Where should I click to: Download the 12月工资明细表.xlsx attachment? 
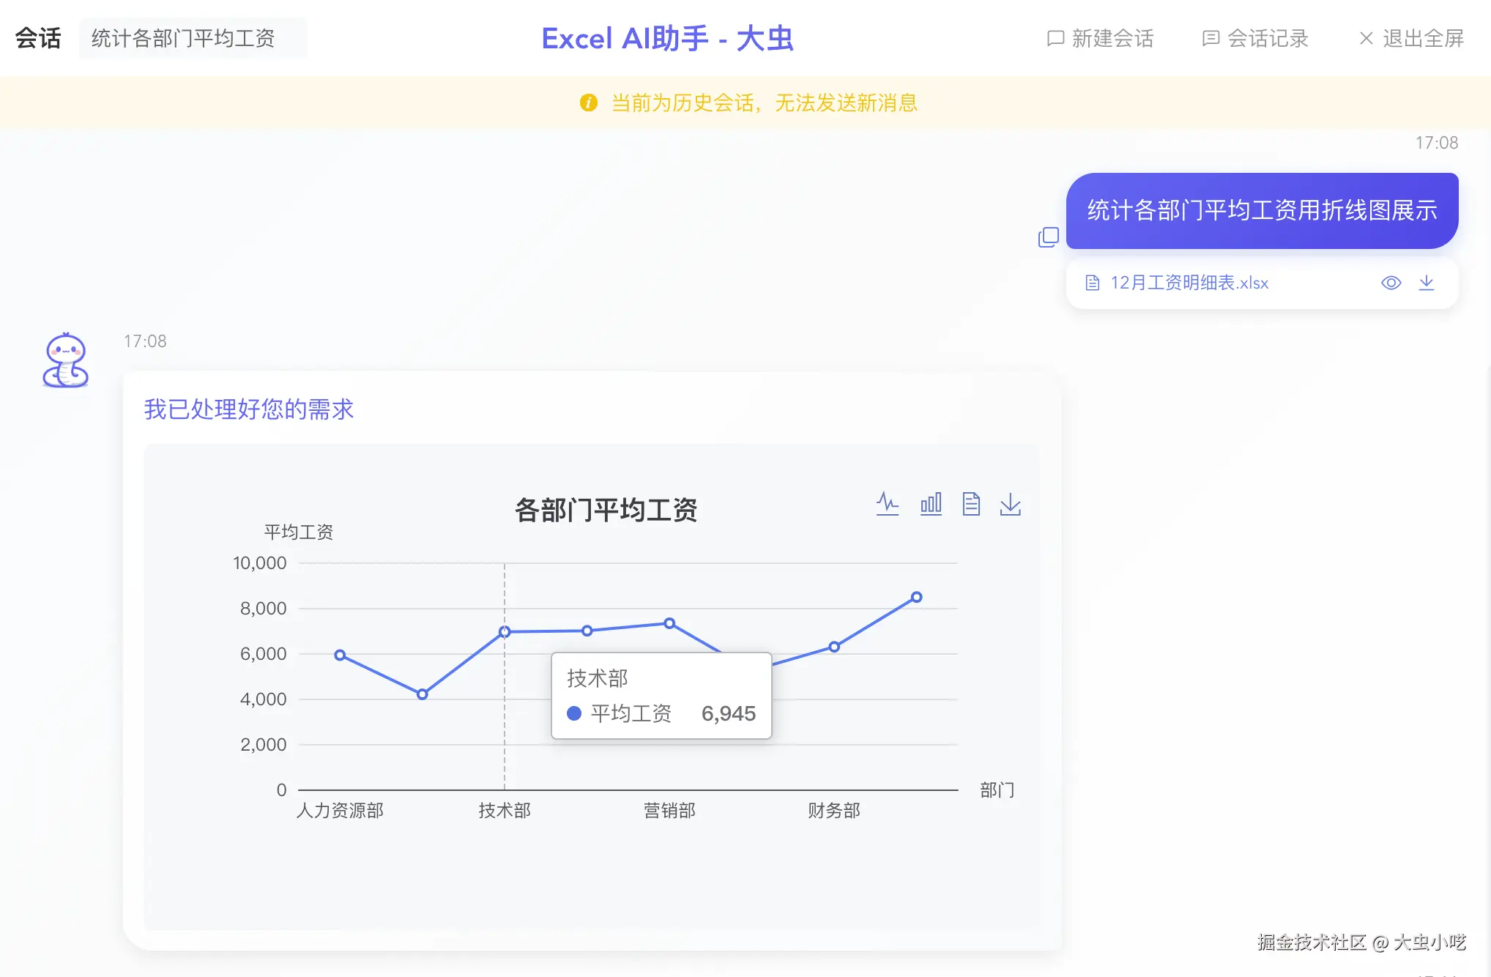[1427, 283]
